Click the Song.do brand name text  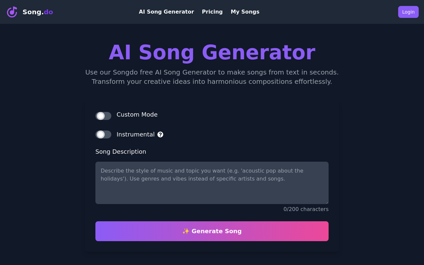[38, 12]
